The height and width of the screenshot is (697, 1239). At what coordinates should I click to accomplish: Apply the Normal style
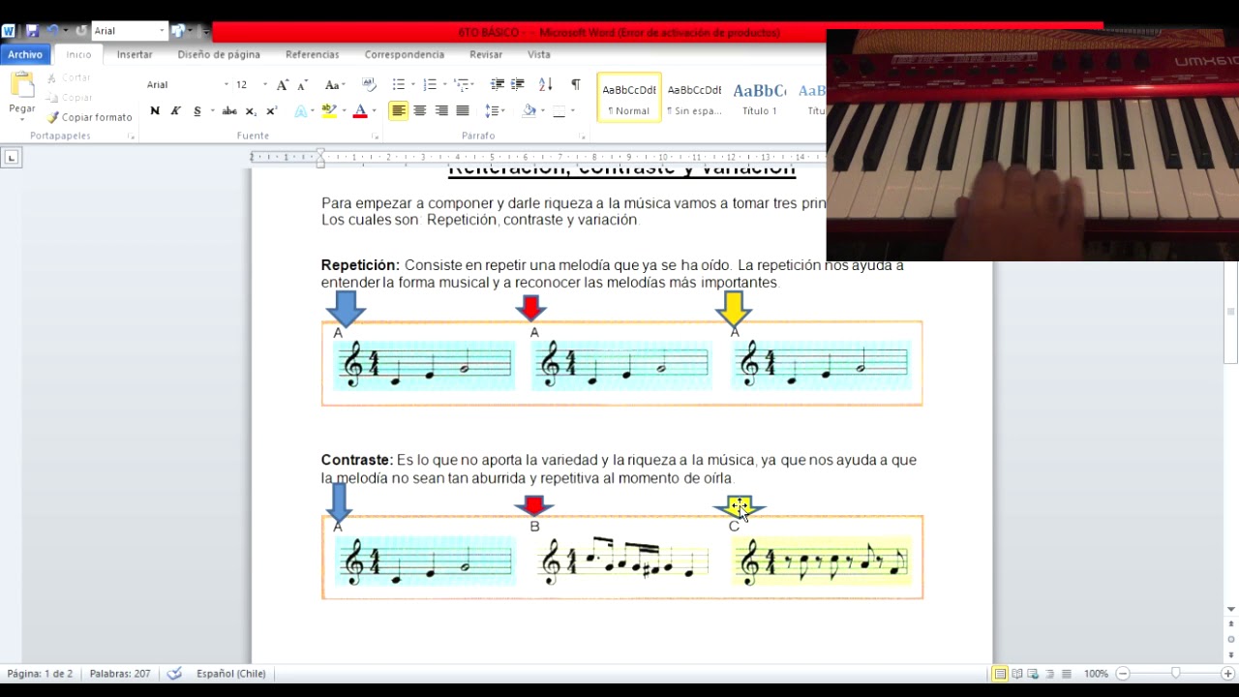point(629,98)
